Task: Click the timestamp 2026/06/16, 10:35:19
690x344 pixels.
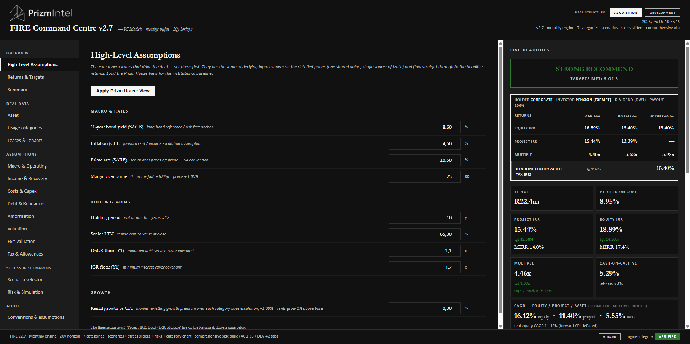Action: 661,22
